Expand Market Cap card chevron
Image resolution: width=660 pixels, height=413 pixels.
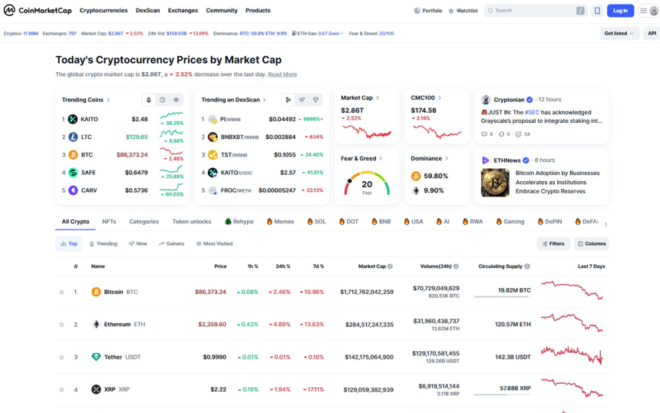[x=378, y=97]
